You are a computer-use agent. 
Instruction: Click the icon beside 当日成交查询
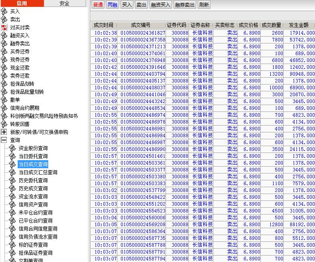(12, 164)
